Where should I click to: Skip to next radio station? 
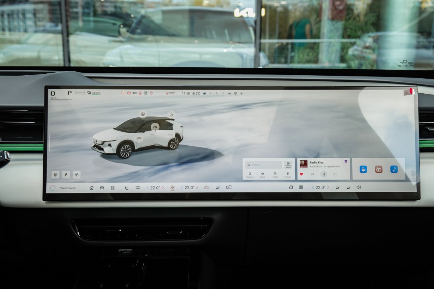[x=335, y=174]
